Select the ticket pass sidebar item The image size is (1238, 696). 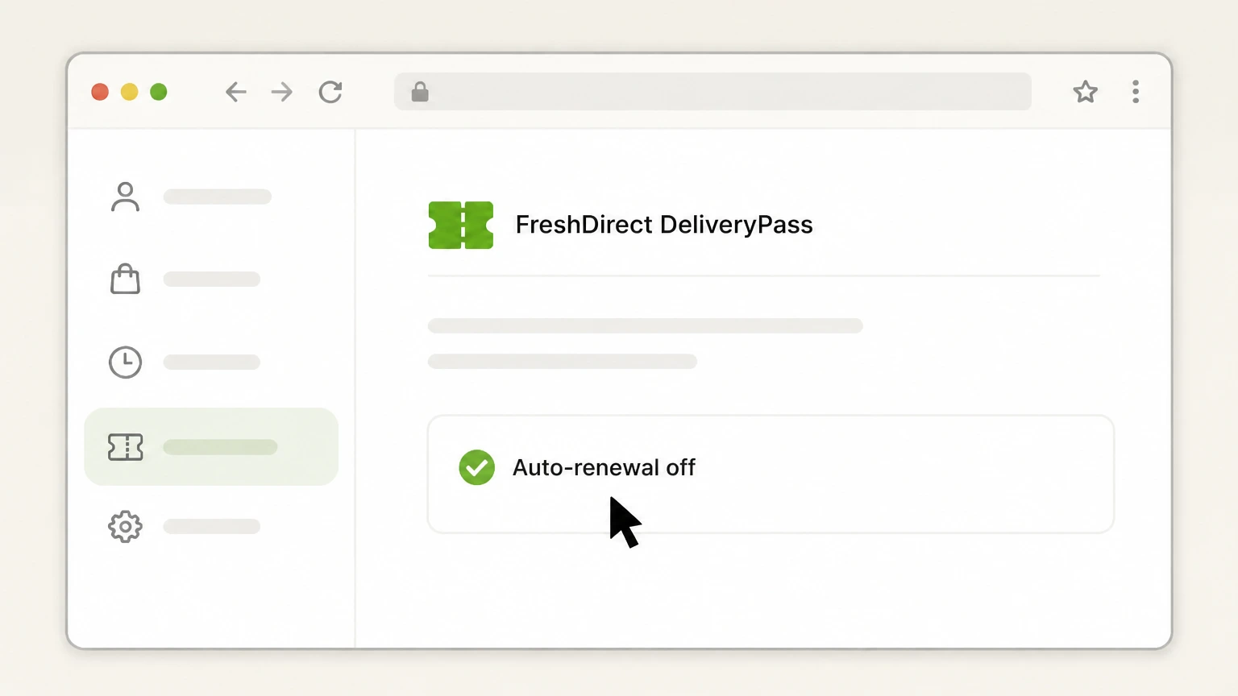[211, 446]
